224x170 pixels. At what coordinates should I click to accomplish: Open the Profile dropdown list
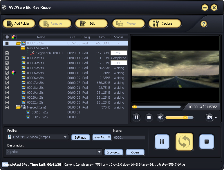tap(65, 137)
